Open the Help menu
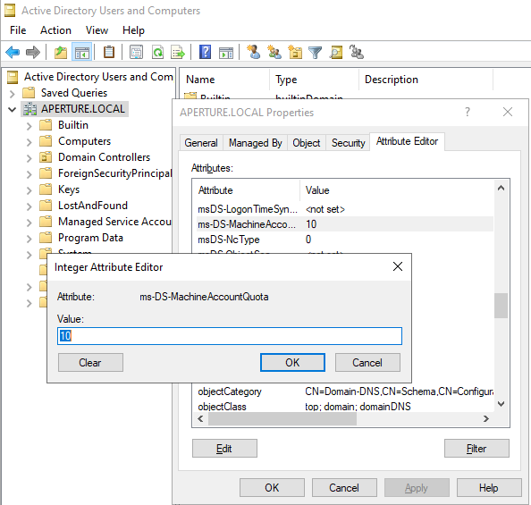Image resolution: width=531 pixels, height=505 pixels. [x=133, y=30]
